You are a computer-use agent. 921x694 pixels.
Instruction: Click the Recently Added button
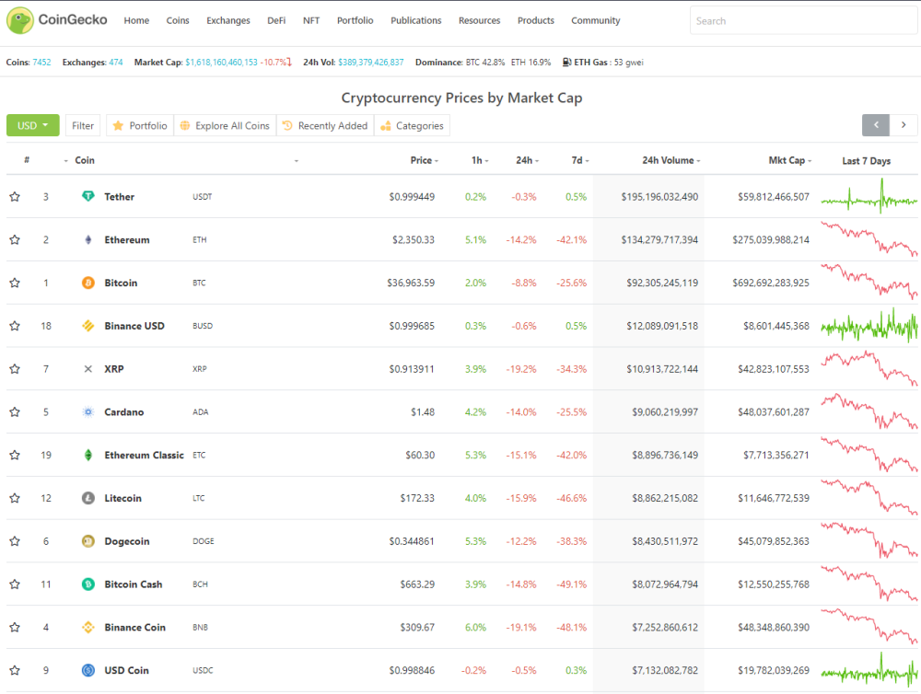click(325, 126)
